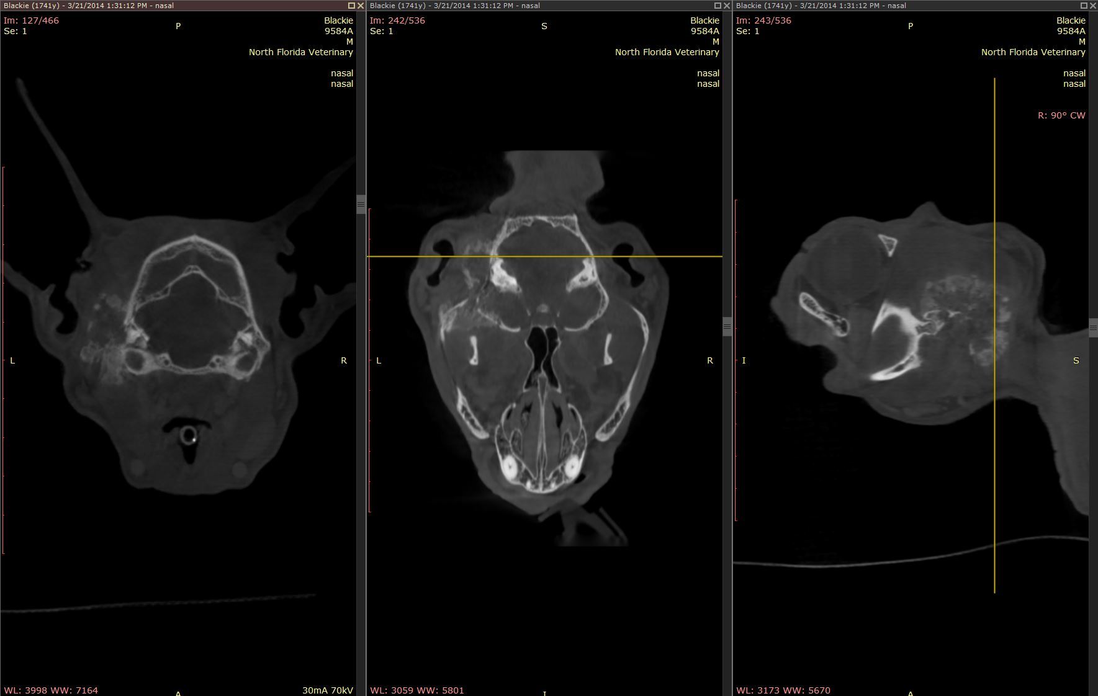Click 'Se: 1' label in middle pane
Screen dimensions: 1098x696
tap(382, 31)
